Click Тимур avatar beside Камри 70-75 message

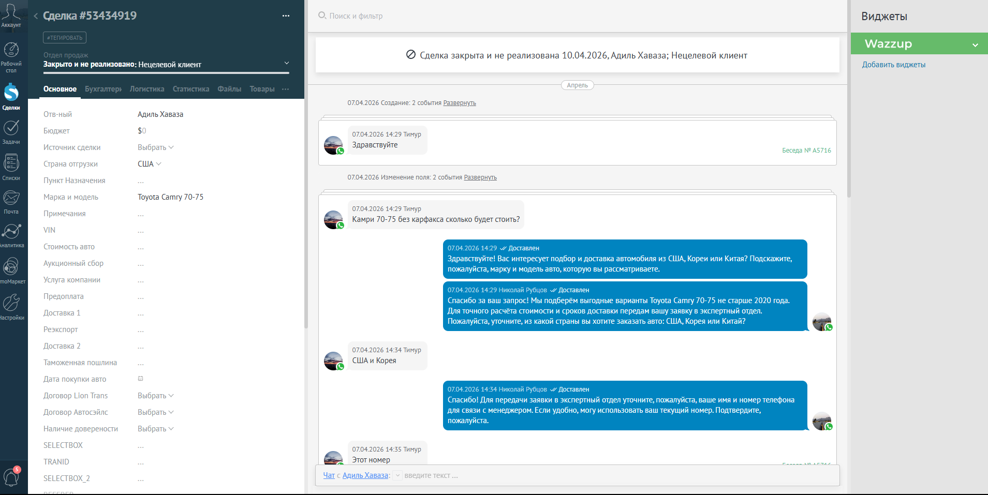click(333, 220)
